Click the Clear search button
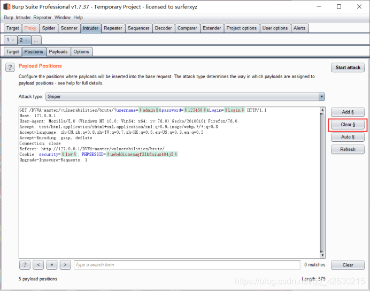 (348, 265)
